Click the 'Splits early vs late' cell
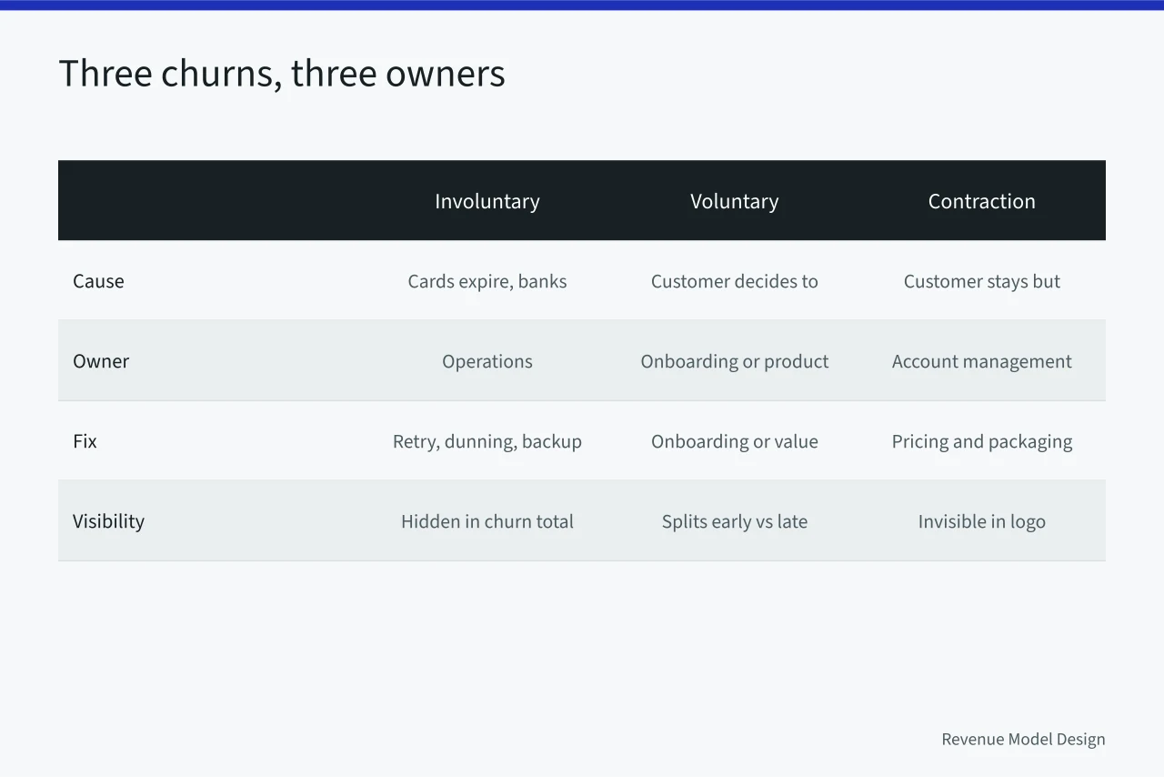 pyautogui.click(x=735, y=521)
